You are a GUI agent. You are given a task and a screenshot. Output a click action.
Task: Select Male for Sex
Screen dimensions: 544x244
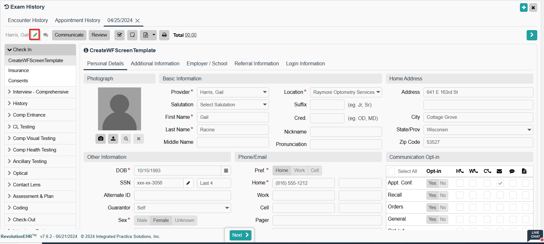click(142, 220)
